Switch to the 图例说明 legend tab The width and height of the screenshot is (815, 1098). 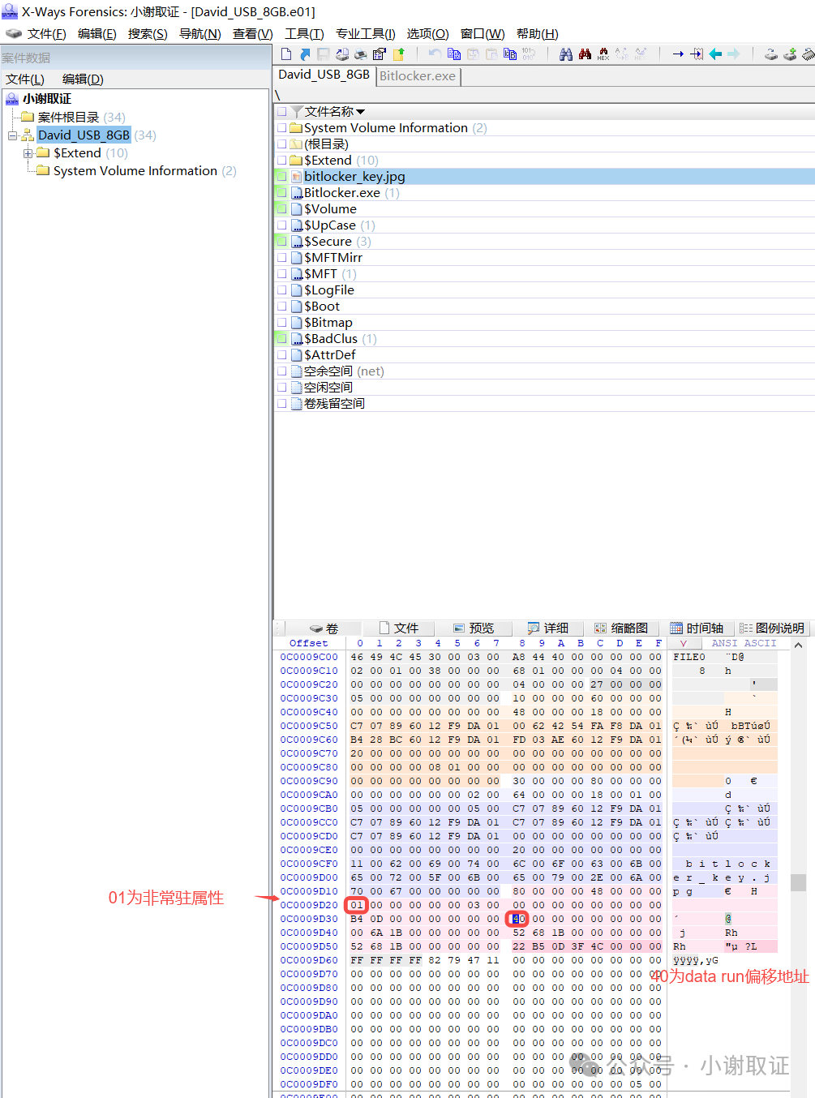771,628
